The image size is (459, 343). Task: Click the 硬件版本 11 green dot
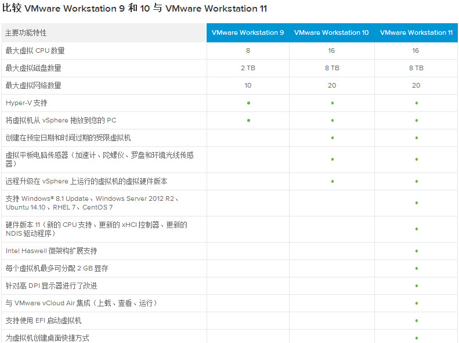click(x=417, y=229)
